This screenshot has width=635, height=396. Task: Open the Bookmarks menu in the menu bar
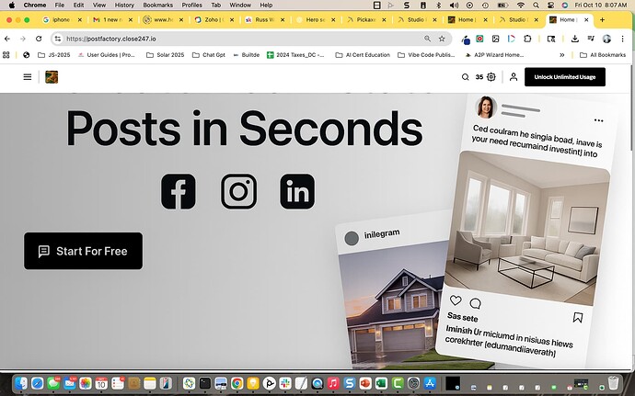tap(158, 6)
